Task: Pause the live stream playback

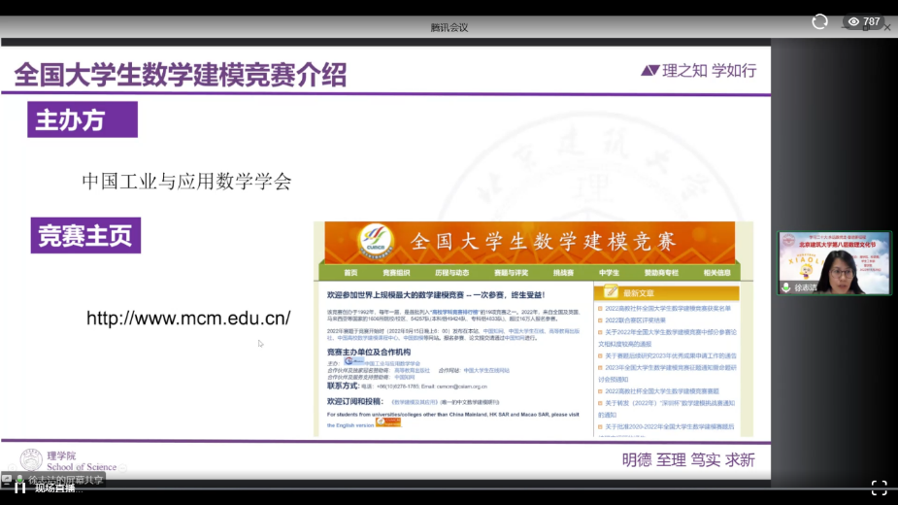Action: click(20, 488)
